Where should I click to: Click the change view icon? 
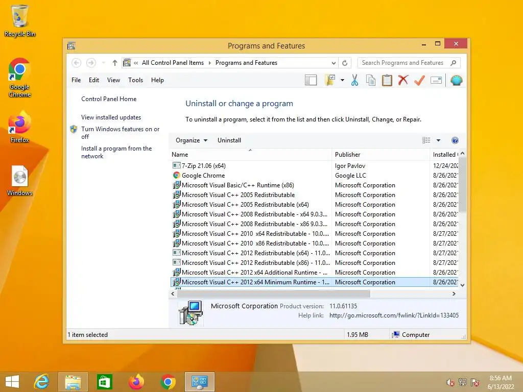click(x=426, y=140)
